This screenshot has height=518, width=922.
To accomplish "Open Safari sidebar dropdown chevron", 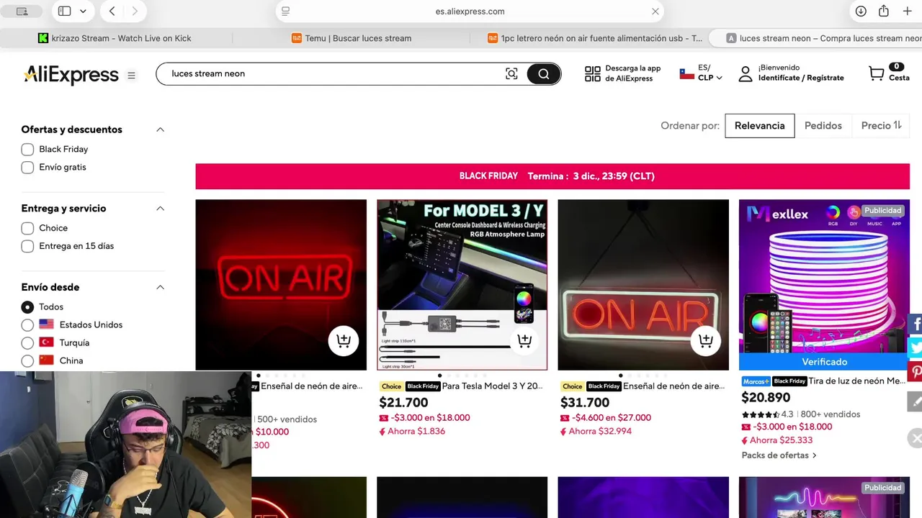I will click(x=83, y=12).
